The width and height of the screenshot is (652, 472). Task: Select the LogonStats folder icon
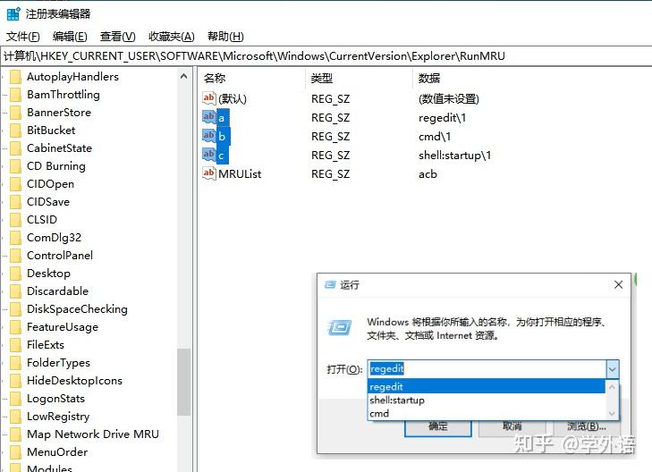(15, 399)
